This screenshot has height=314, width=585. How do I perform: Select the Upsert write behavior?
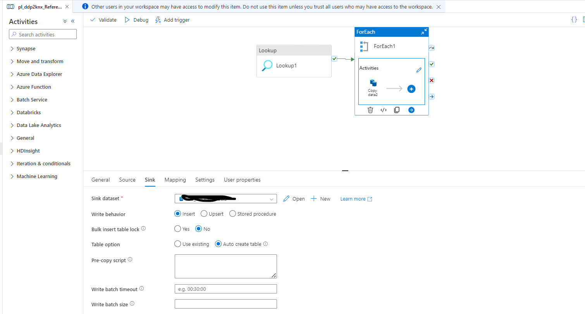coord(204,213)
